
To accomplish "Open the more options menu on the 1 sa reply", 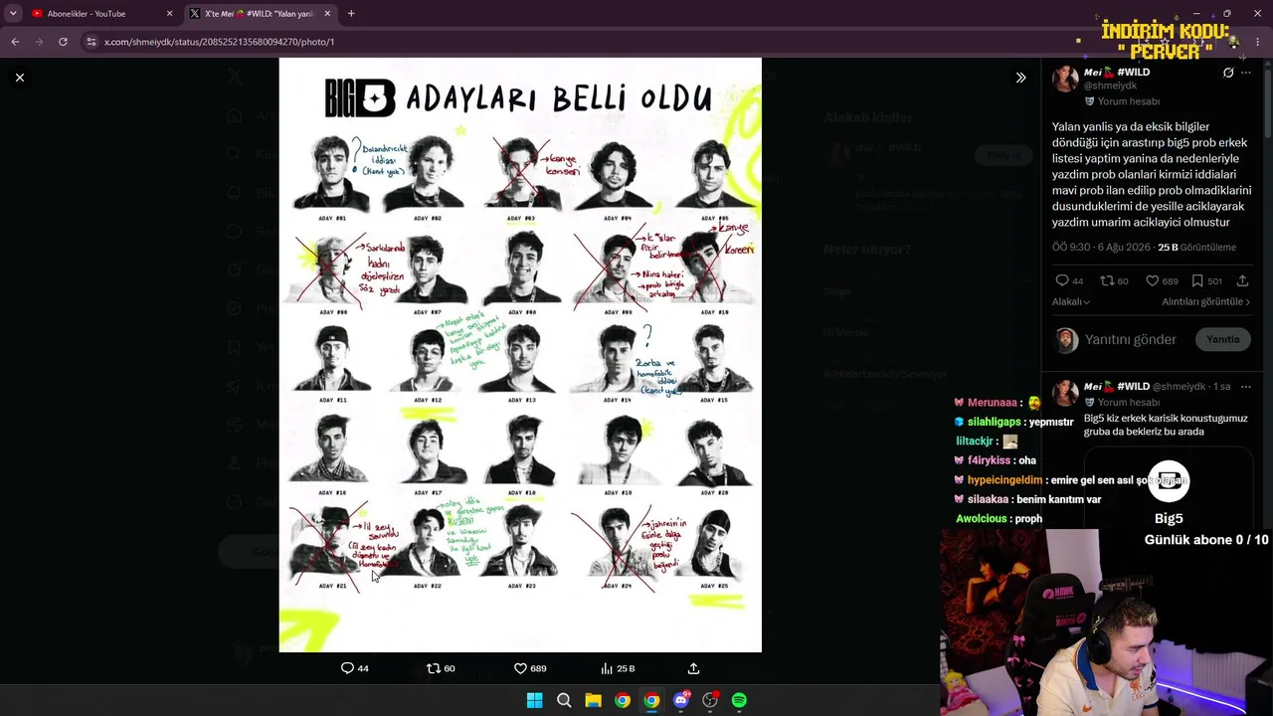I will point(1246,387).
